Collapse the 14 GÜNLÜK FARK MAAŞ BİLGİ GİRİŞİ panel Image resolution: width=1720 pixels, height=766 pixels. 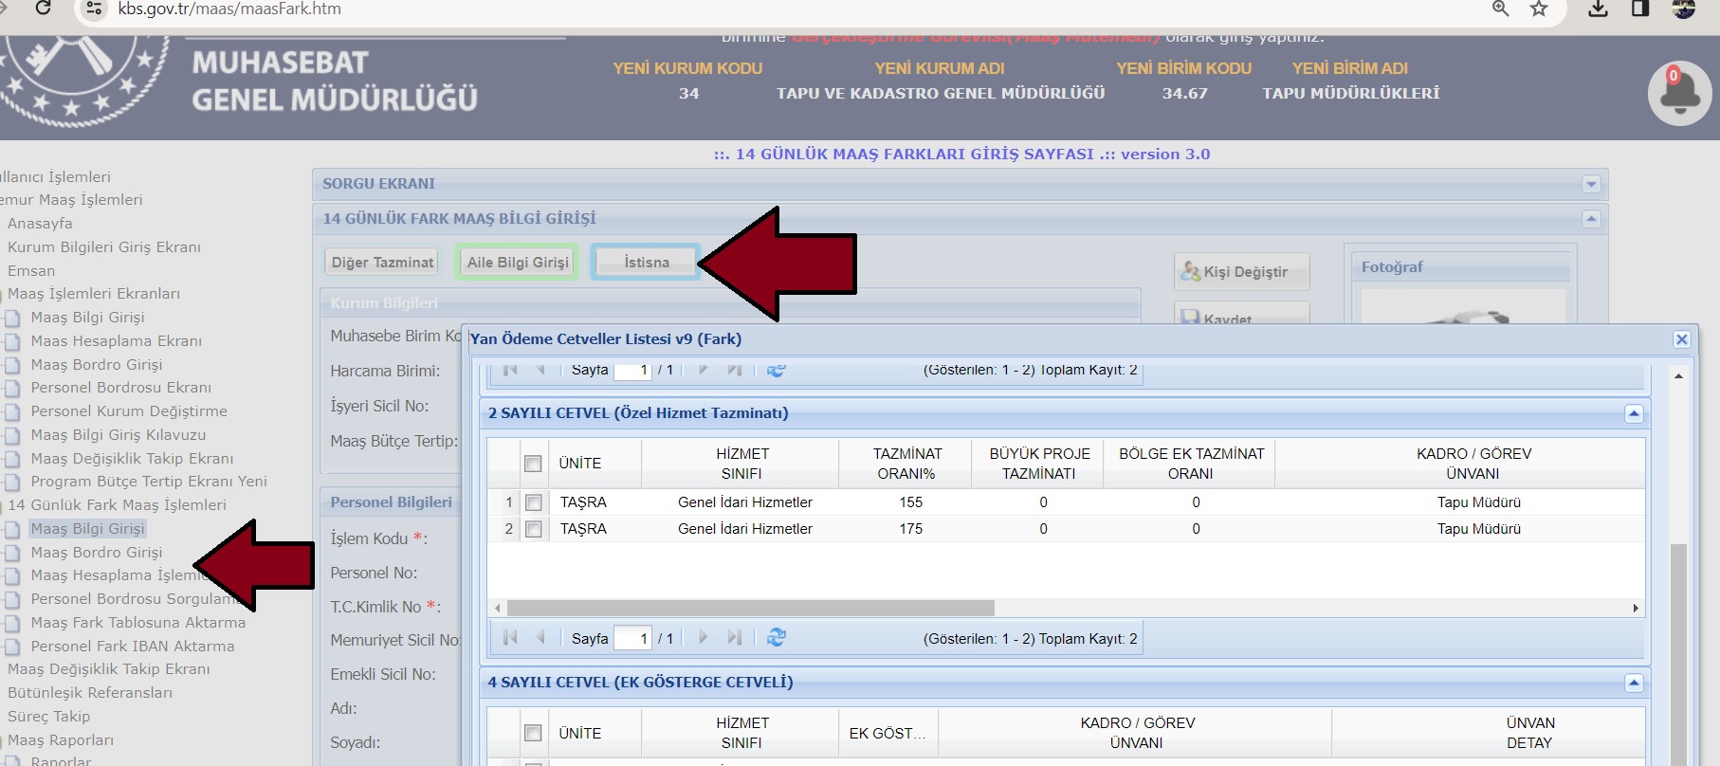(1591, 219)
